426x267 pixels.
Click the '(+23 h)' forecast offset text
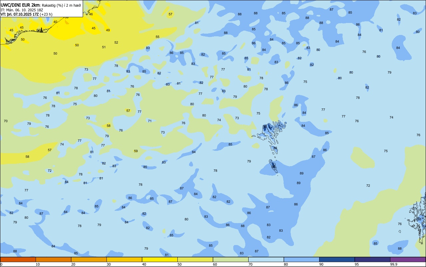pos(46,14)
